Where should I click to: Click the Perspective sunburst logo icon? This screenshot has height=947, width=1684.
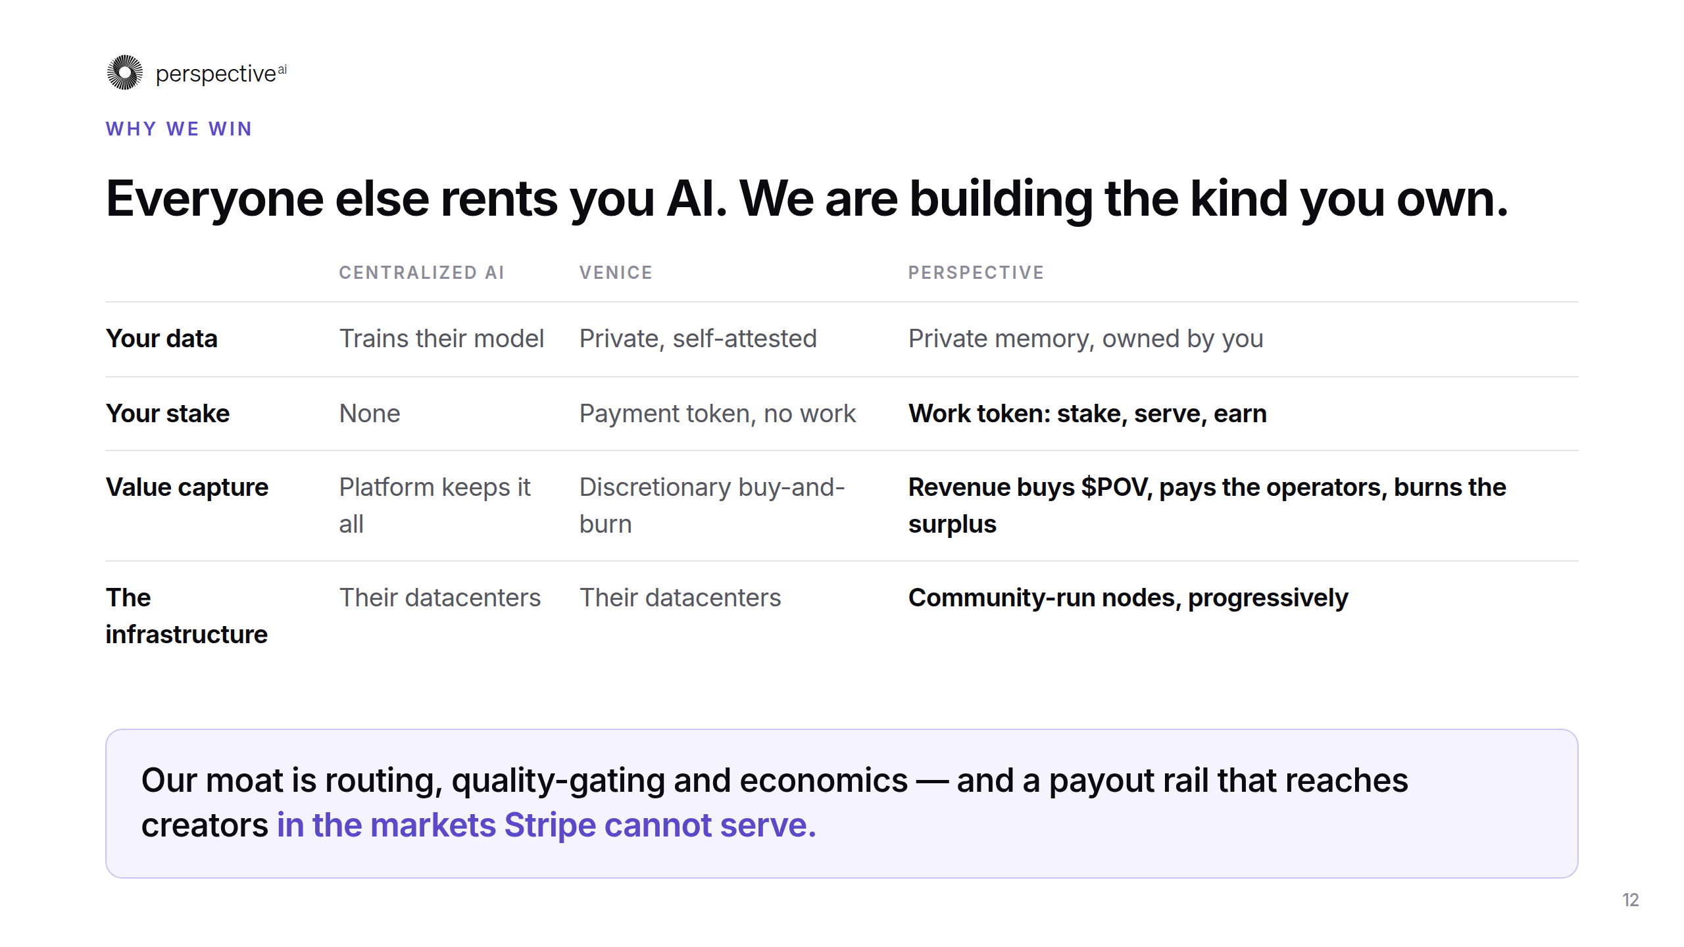click(x=125, y=72)
